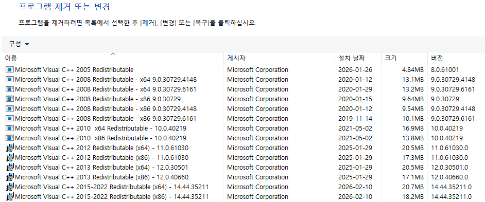Select Visual C++ 2012 (x64) 11.0.61030 name
Screen dimensions: 485x202
pyautogui.click(x=102, y=148)
